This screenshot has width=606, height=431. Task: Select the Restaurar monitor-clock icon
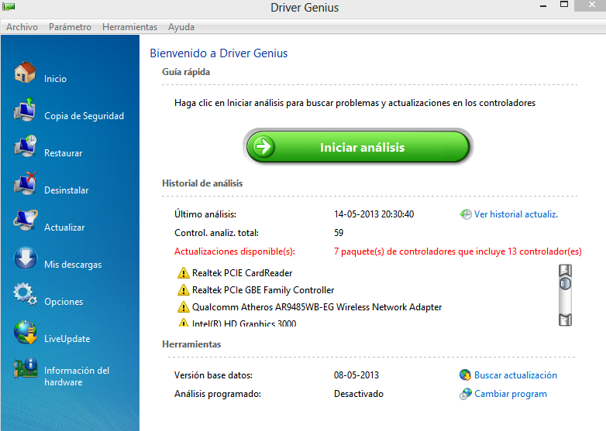tap(25, 145)
